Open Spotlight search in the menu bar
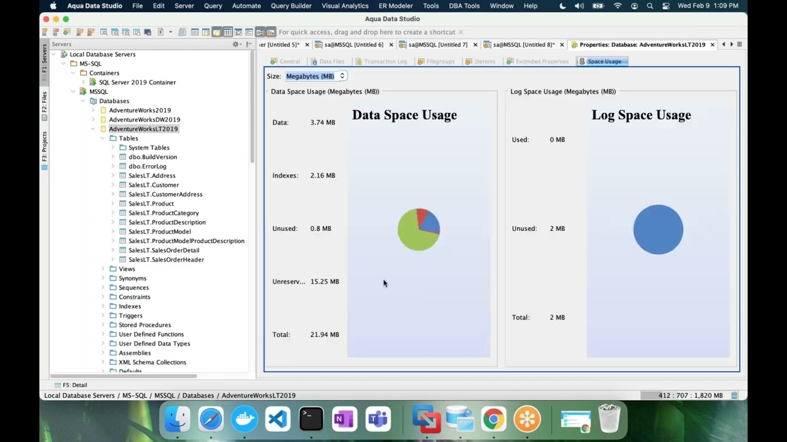The width and height of the screenshot is (787, 442). click(650, 6)
